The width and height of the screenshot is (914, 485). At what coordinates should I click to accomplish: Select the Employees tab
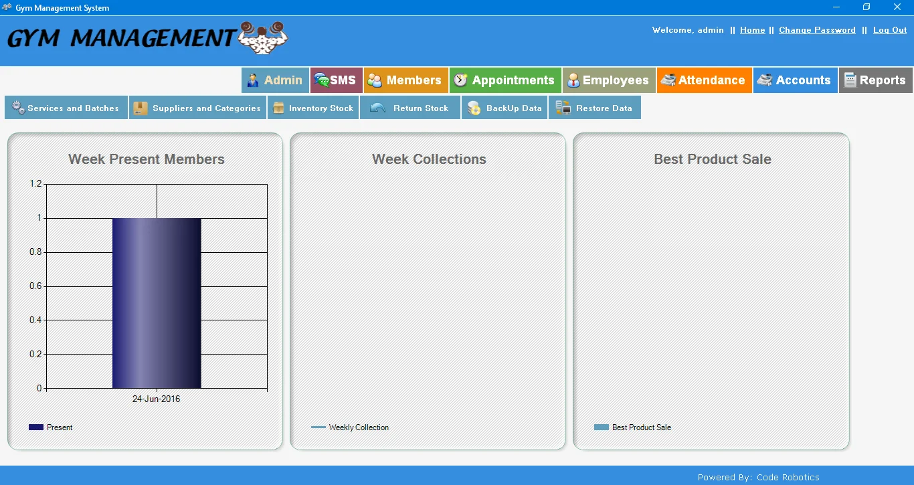tap(609, 80)
